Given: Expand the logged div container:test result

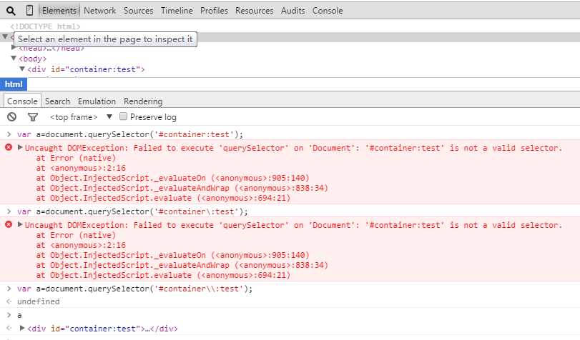Looking at the screenshot, I should (22, 328).
